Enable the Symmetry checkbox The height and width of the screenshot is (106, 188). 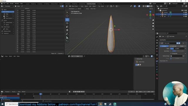point(171,51)
